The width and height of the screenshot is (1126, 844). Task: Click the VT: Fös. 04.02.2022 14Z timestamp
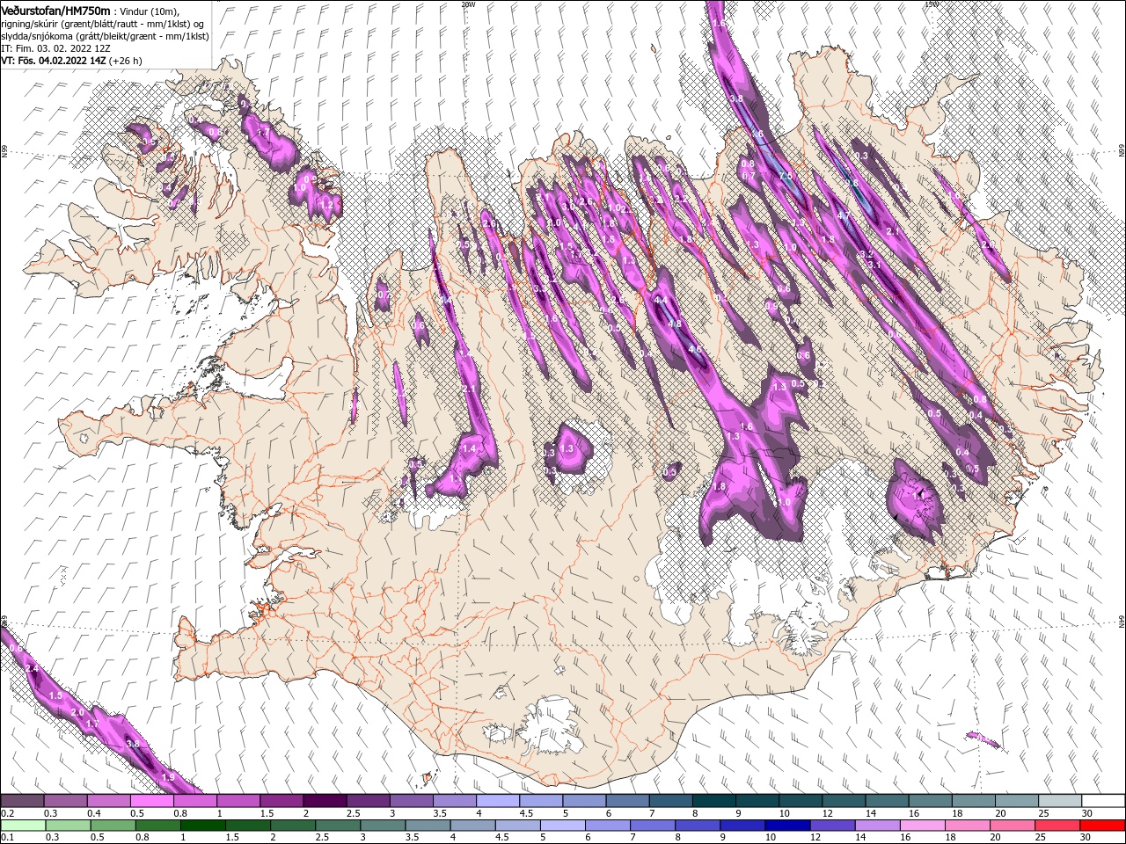pos(54,61)
